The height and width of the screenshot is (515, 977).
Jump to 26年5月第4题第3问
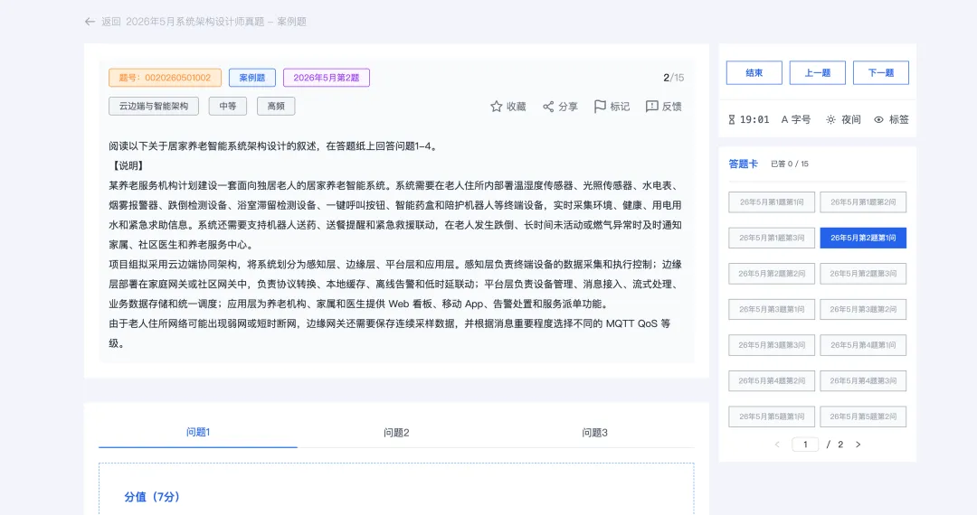tap(863, 380)
